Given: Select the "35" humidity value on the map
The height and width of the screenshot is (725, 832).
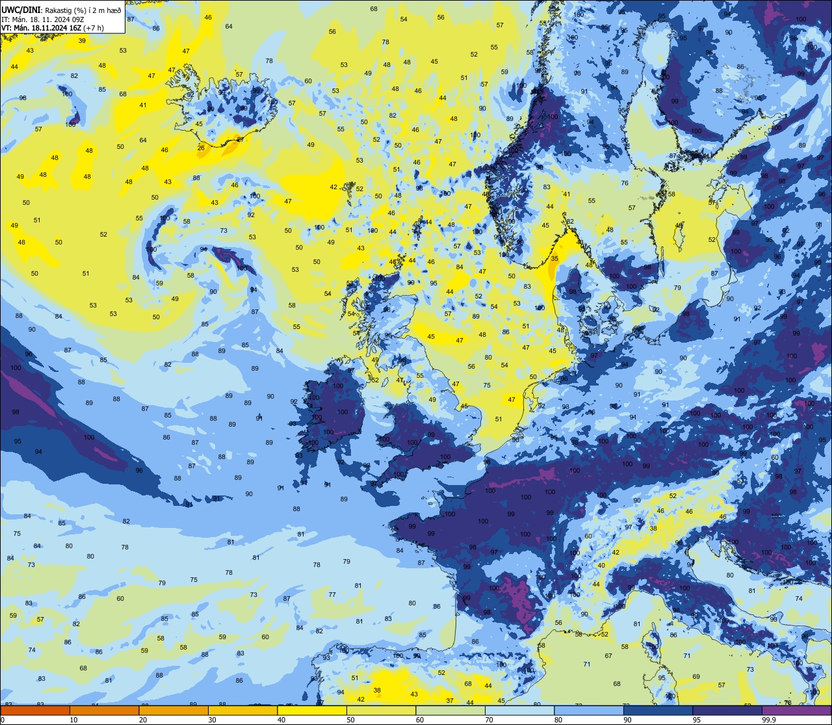Looking at the screenshot, I should tap(554, 259).
